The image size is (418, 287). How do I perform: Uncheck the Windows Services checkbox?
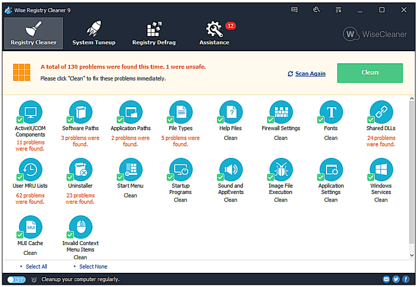coord(371,178)
